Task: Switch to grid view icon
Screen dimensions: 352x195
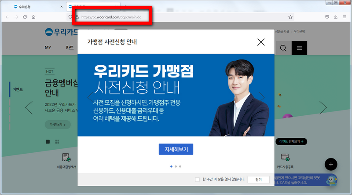Action: [x=57, y=142]
